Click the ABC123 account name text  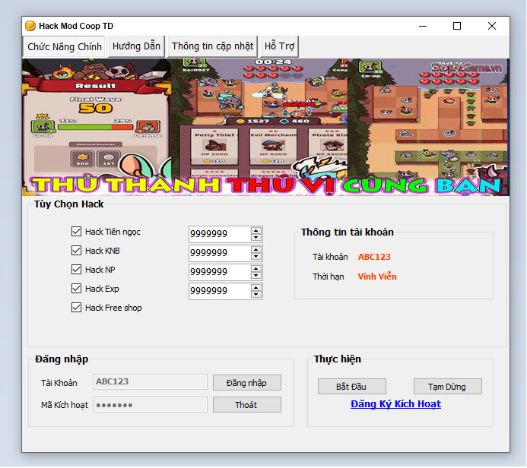click(x=374, y=257)
